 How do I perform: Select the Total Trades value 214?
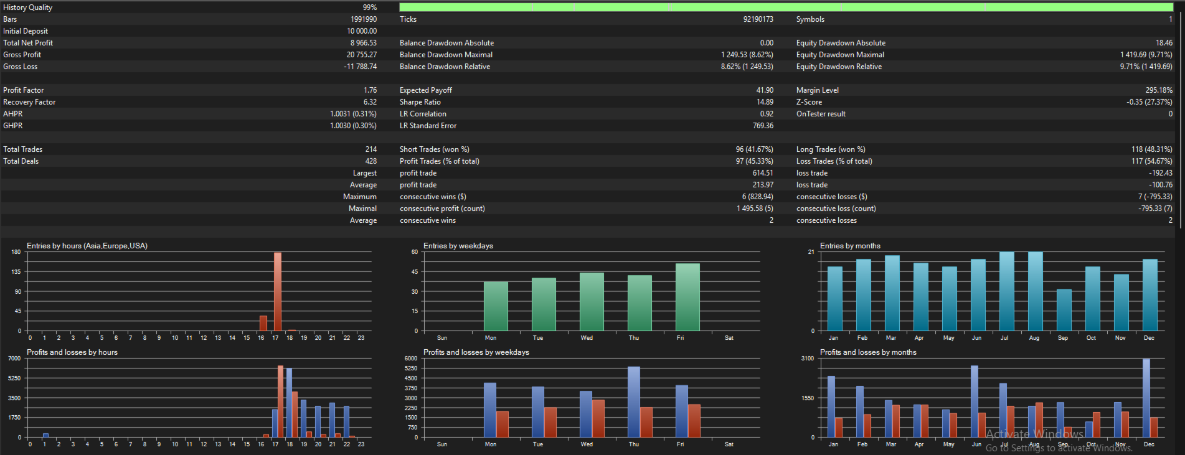tap(371, 149)
